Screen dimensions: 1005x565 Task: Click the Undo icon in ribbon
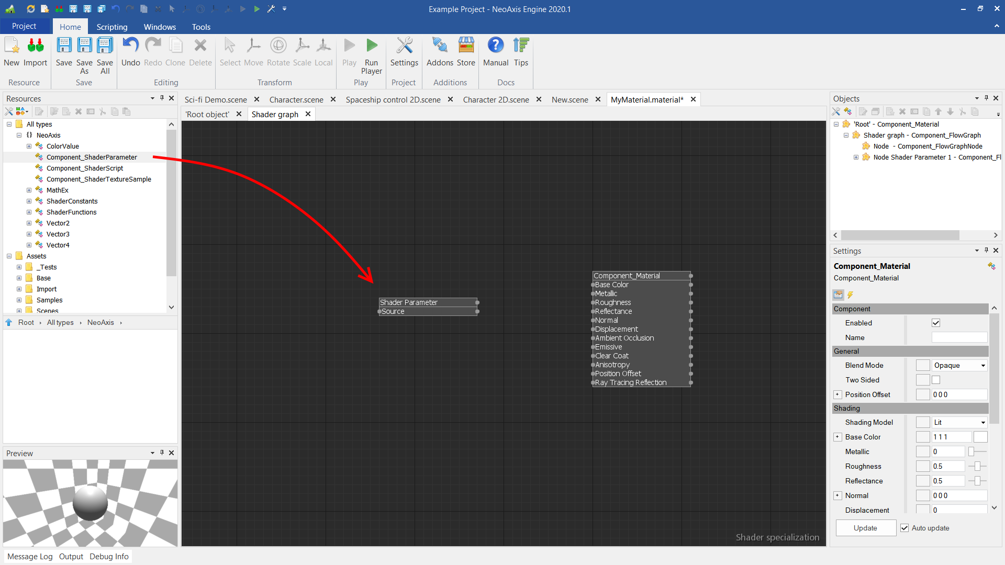pyautogui.click(x=130, y=46)
